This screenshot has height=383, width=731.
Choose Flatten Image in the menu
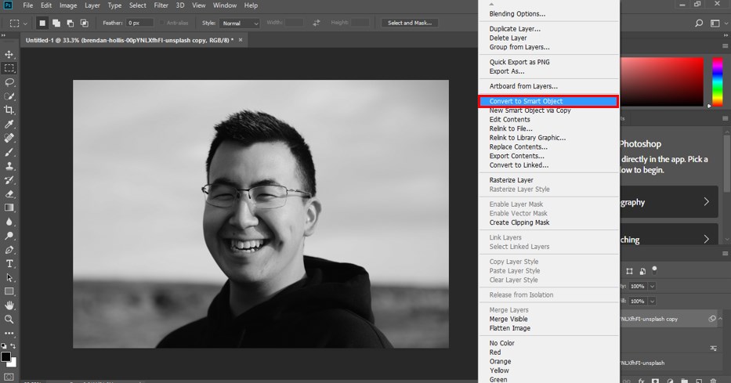coord(509,328)
